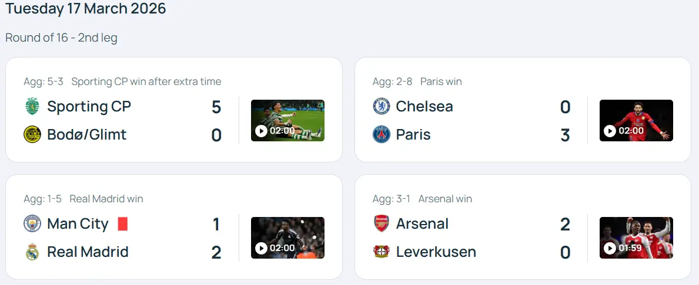Open the Real Madrid team name link
699x285 pixels.
(88, 252)
